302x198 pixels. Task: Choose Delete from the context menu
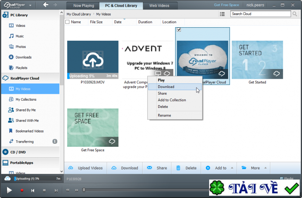click(175, 107)
